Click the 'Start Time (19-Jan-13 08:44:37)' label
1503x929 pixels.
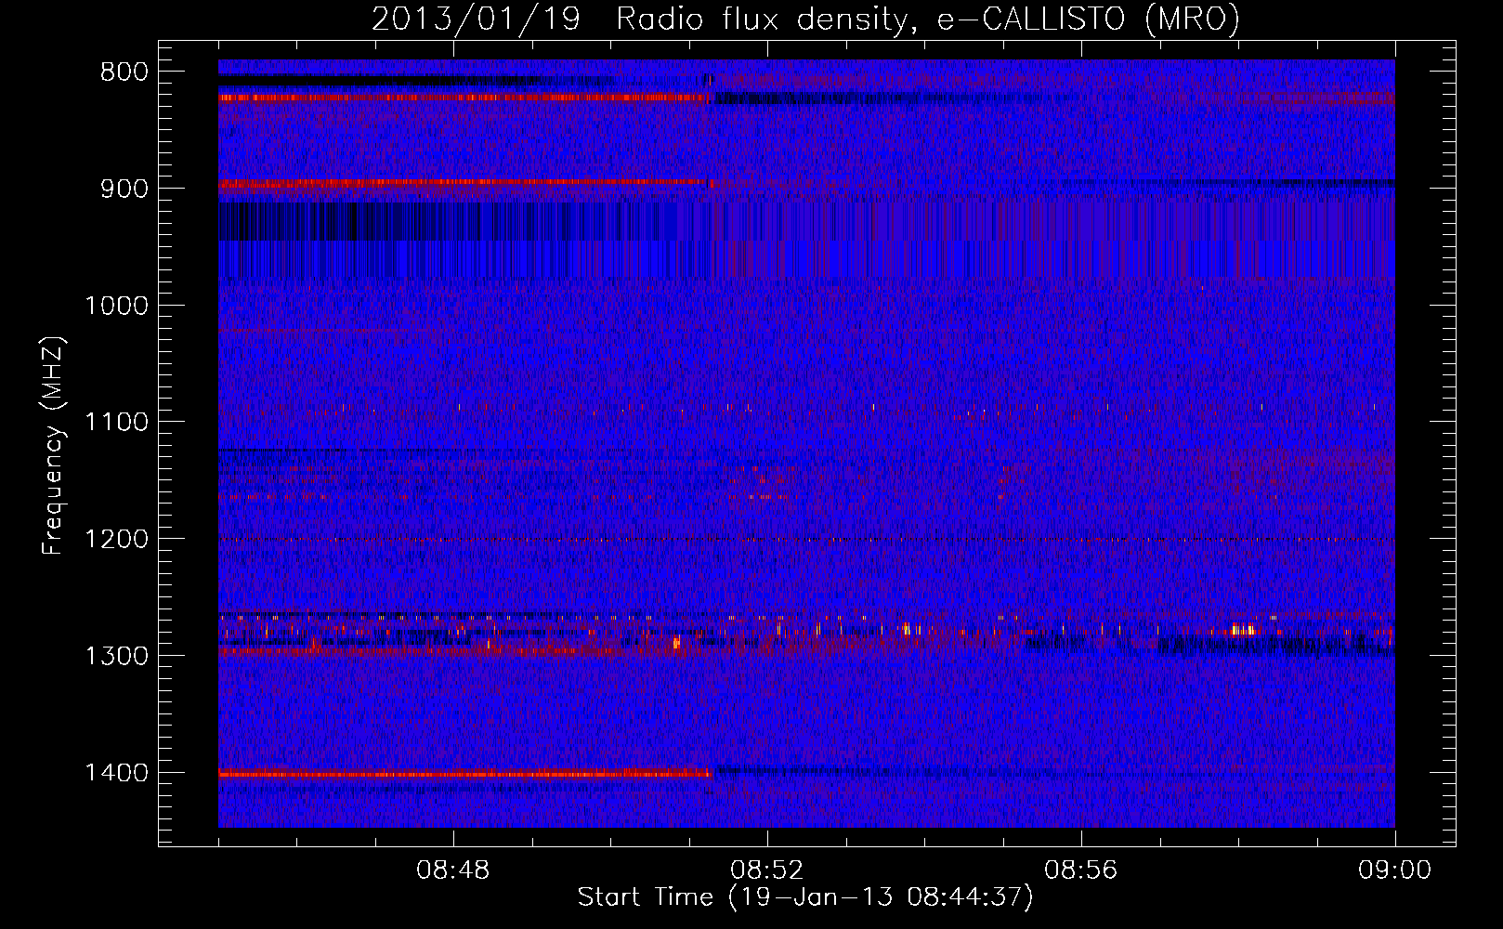805,897
